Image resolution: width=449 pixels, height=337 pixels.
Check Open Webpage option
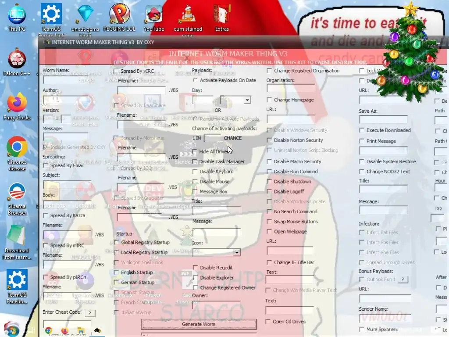tap(269, 232)
